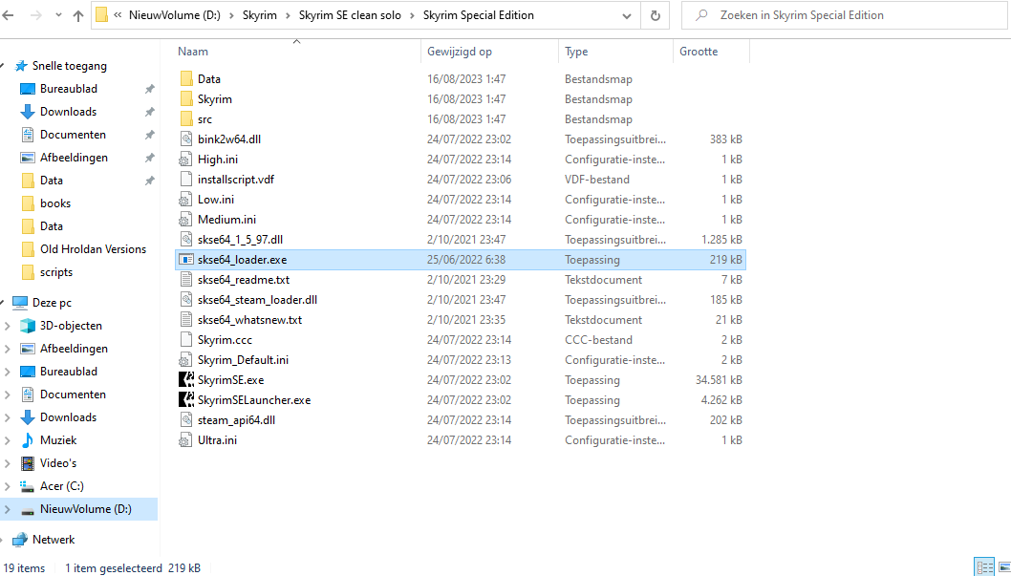The image size is (1011, 576).
Task: Expand Bureaublad under Deze pc
Action: [8, 372]
